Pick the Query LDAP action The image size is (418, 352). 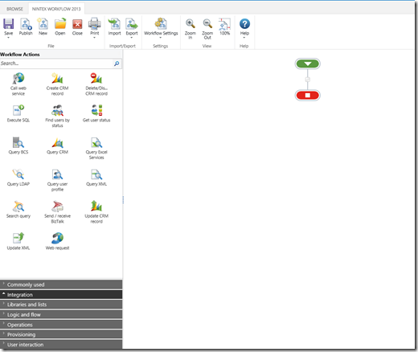(x=18, y=178)
